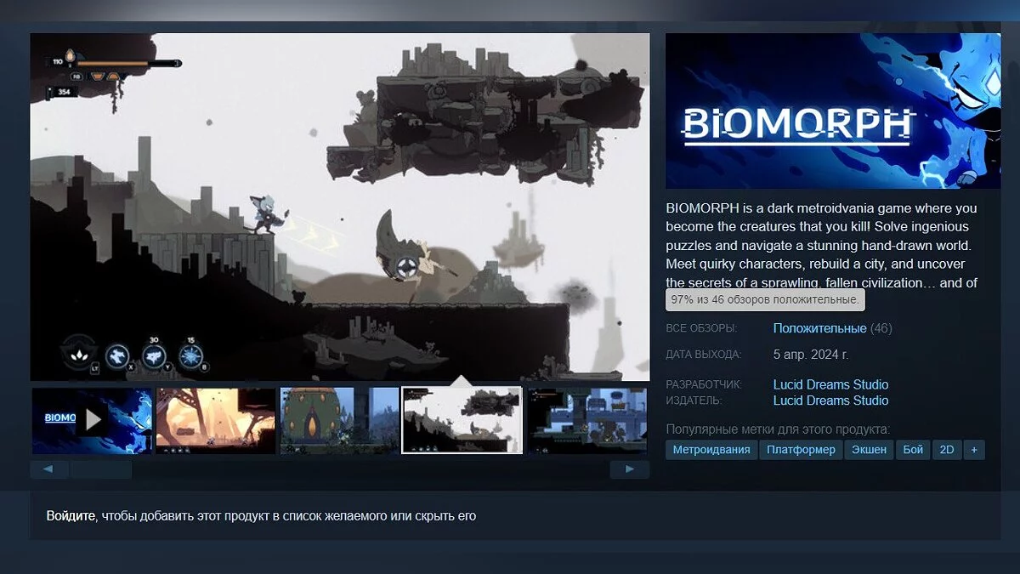Viewport: 1020px width, 574px height.
Task: Open the Положительные reviews link
Action: tap(819, 328)
